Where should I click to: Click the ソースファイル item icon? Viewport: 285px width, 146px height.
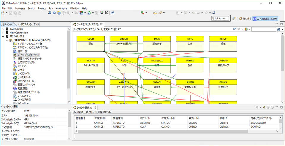15,74
